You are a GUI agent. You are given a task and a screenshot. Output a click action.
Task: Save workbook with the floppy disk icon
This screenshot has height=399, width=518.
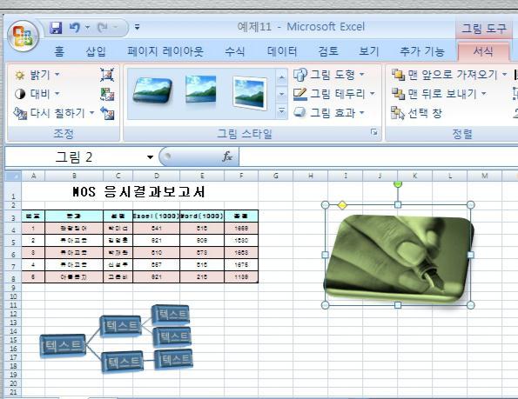point(56,28)
